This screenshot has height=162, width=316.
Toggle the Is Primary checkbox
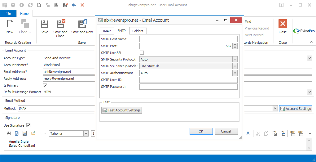click(x=45, y=85)
